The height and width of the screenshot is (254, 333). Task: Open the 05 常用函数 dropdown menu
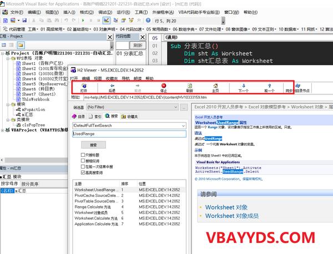[158, 29]
